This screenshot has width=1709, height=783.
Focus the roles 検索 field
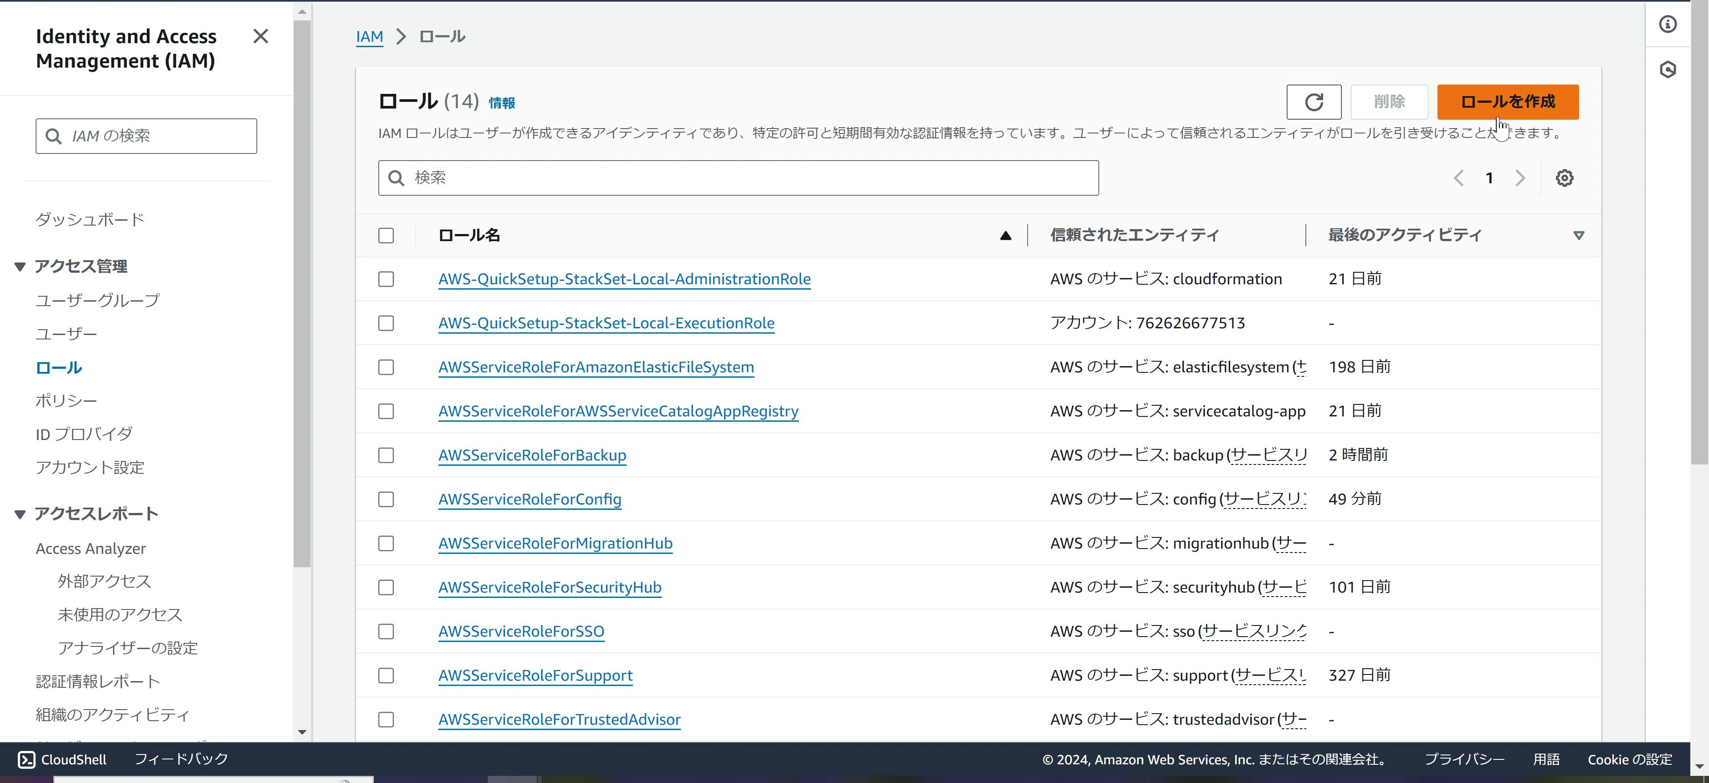[x=738, y=178]
